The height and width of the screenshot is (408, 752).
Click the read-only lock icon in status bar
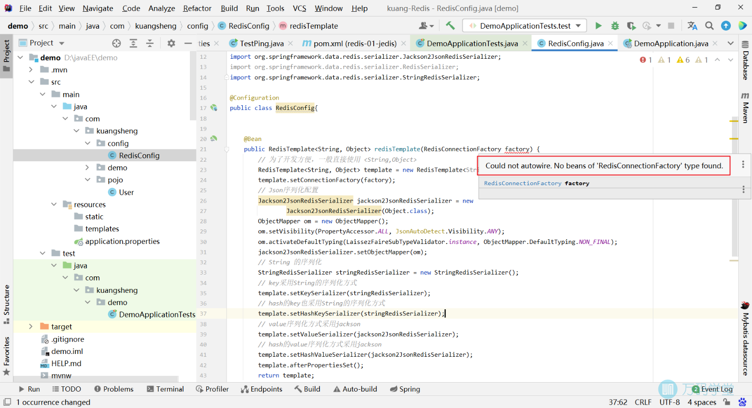point(727,402)
